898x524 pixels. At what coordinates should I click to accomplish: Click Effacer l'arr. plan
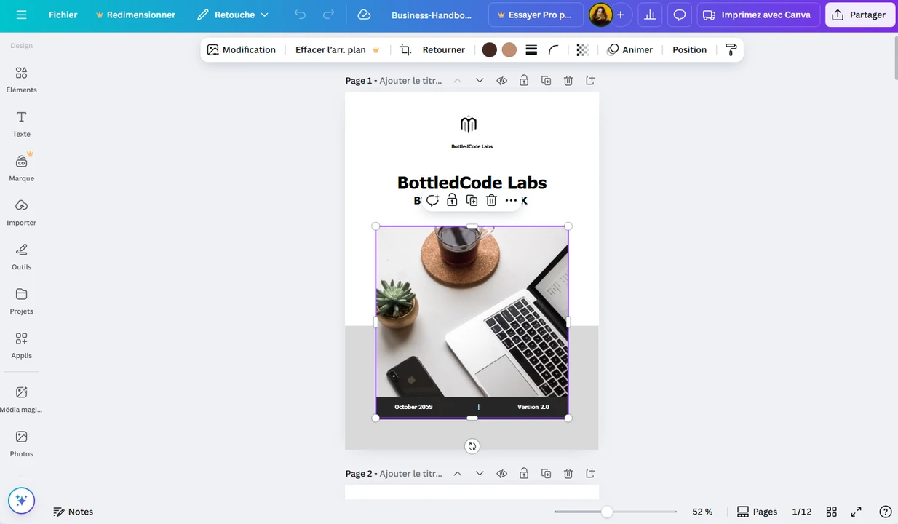338,50
